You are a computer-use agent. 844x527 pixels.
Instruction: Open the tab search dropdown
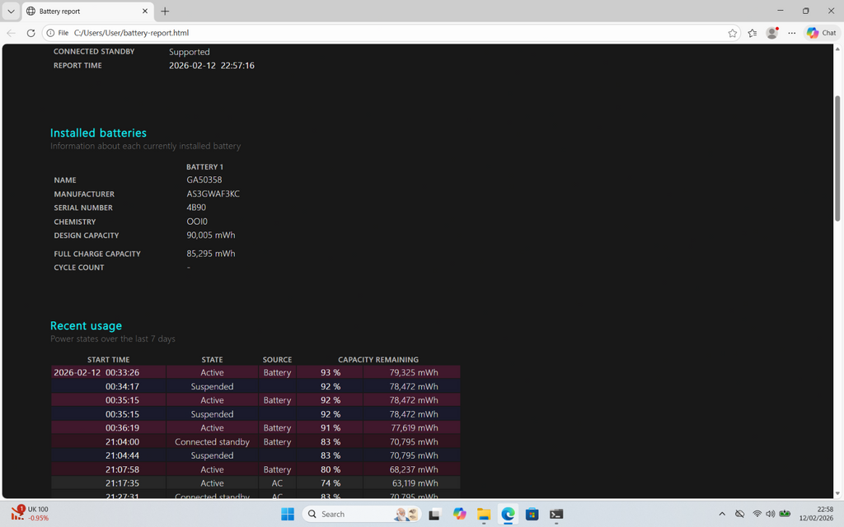pyautogui.click(x=11, y=12)
